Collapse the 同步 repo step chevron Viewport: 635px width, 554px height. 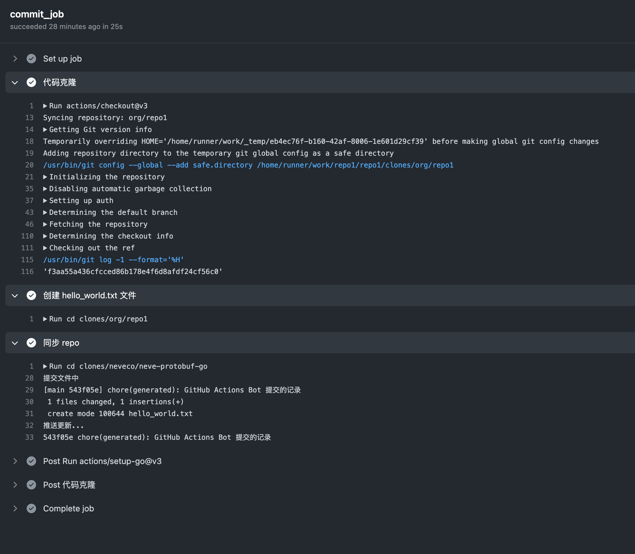(15, 343)
